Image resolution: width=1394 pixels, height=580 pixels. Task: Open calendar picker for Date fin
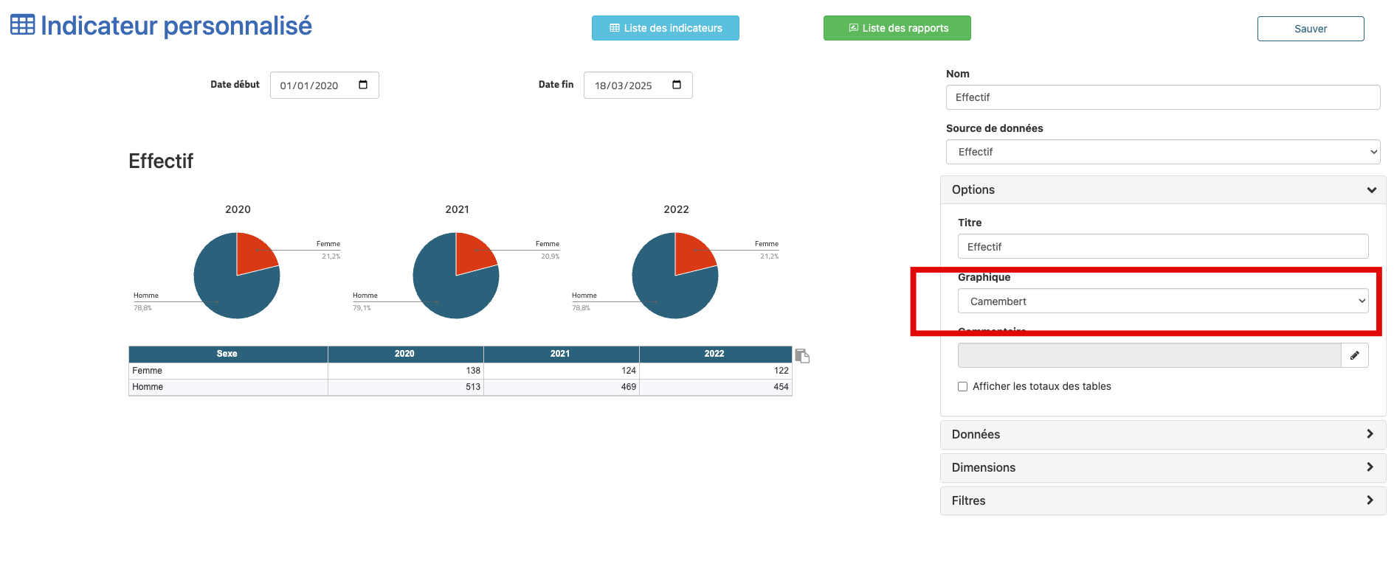(677, 85)
